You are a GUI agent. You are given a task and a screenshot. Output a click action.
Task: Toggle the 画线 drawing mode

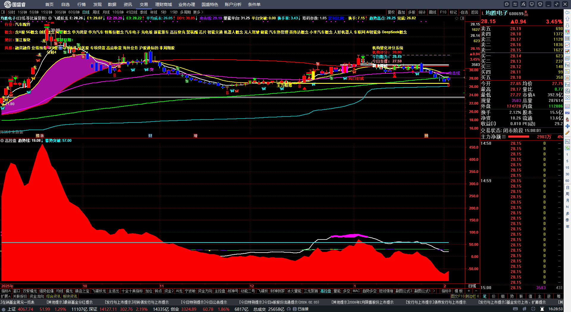432,12
